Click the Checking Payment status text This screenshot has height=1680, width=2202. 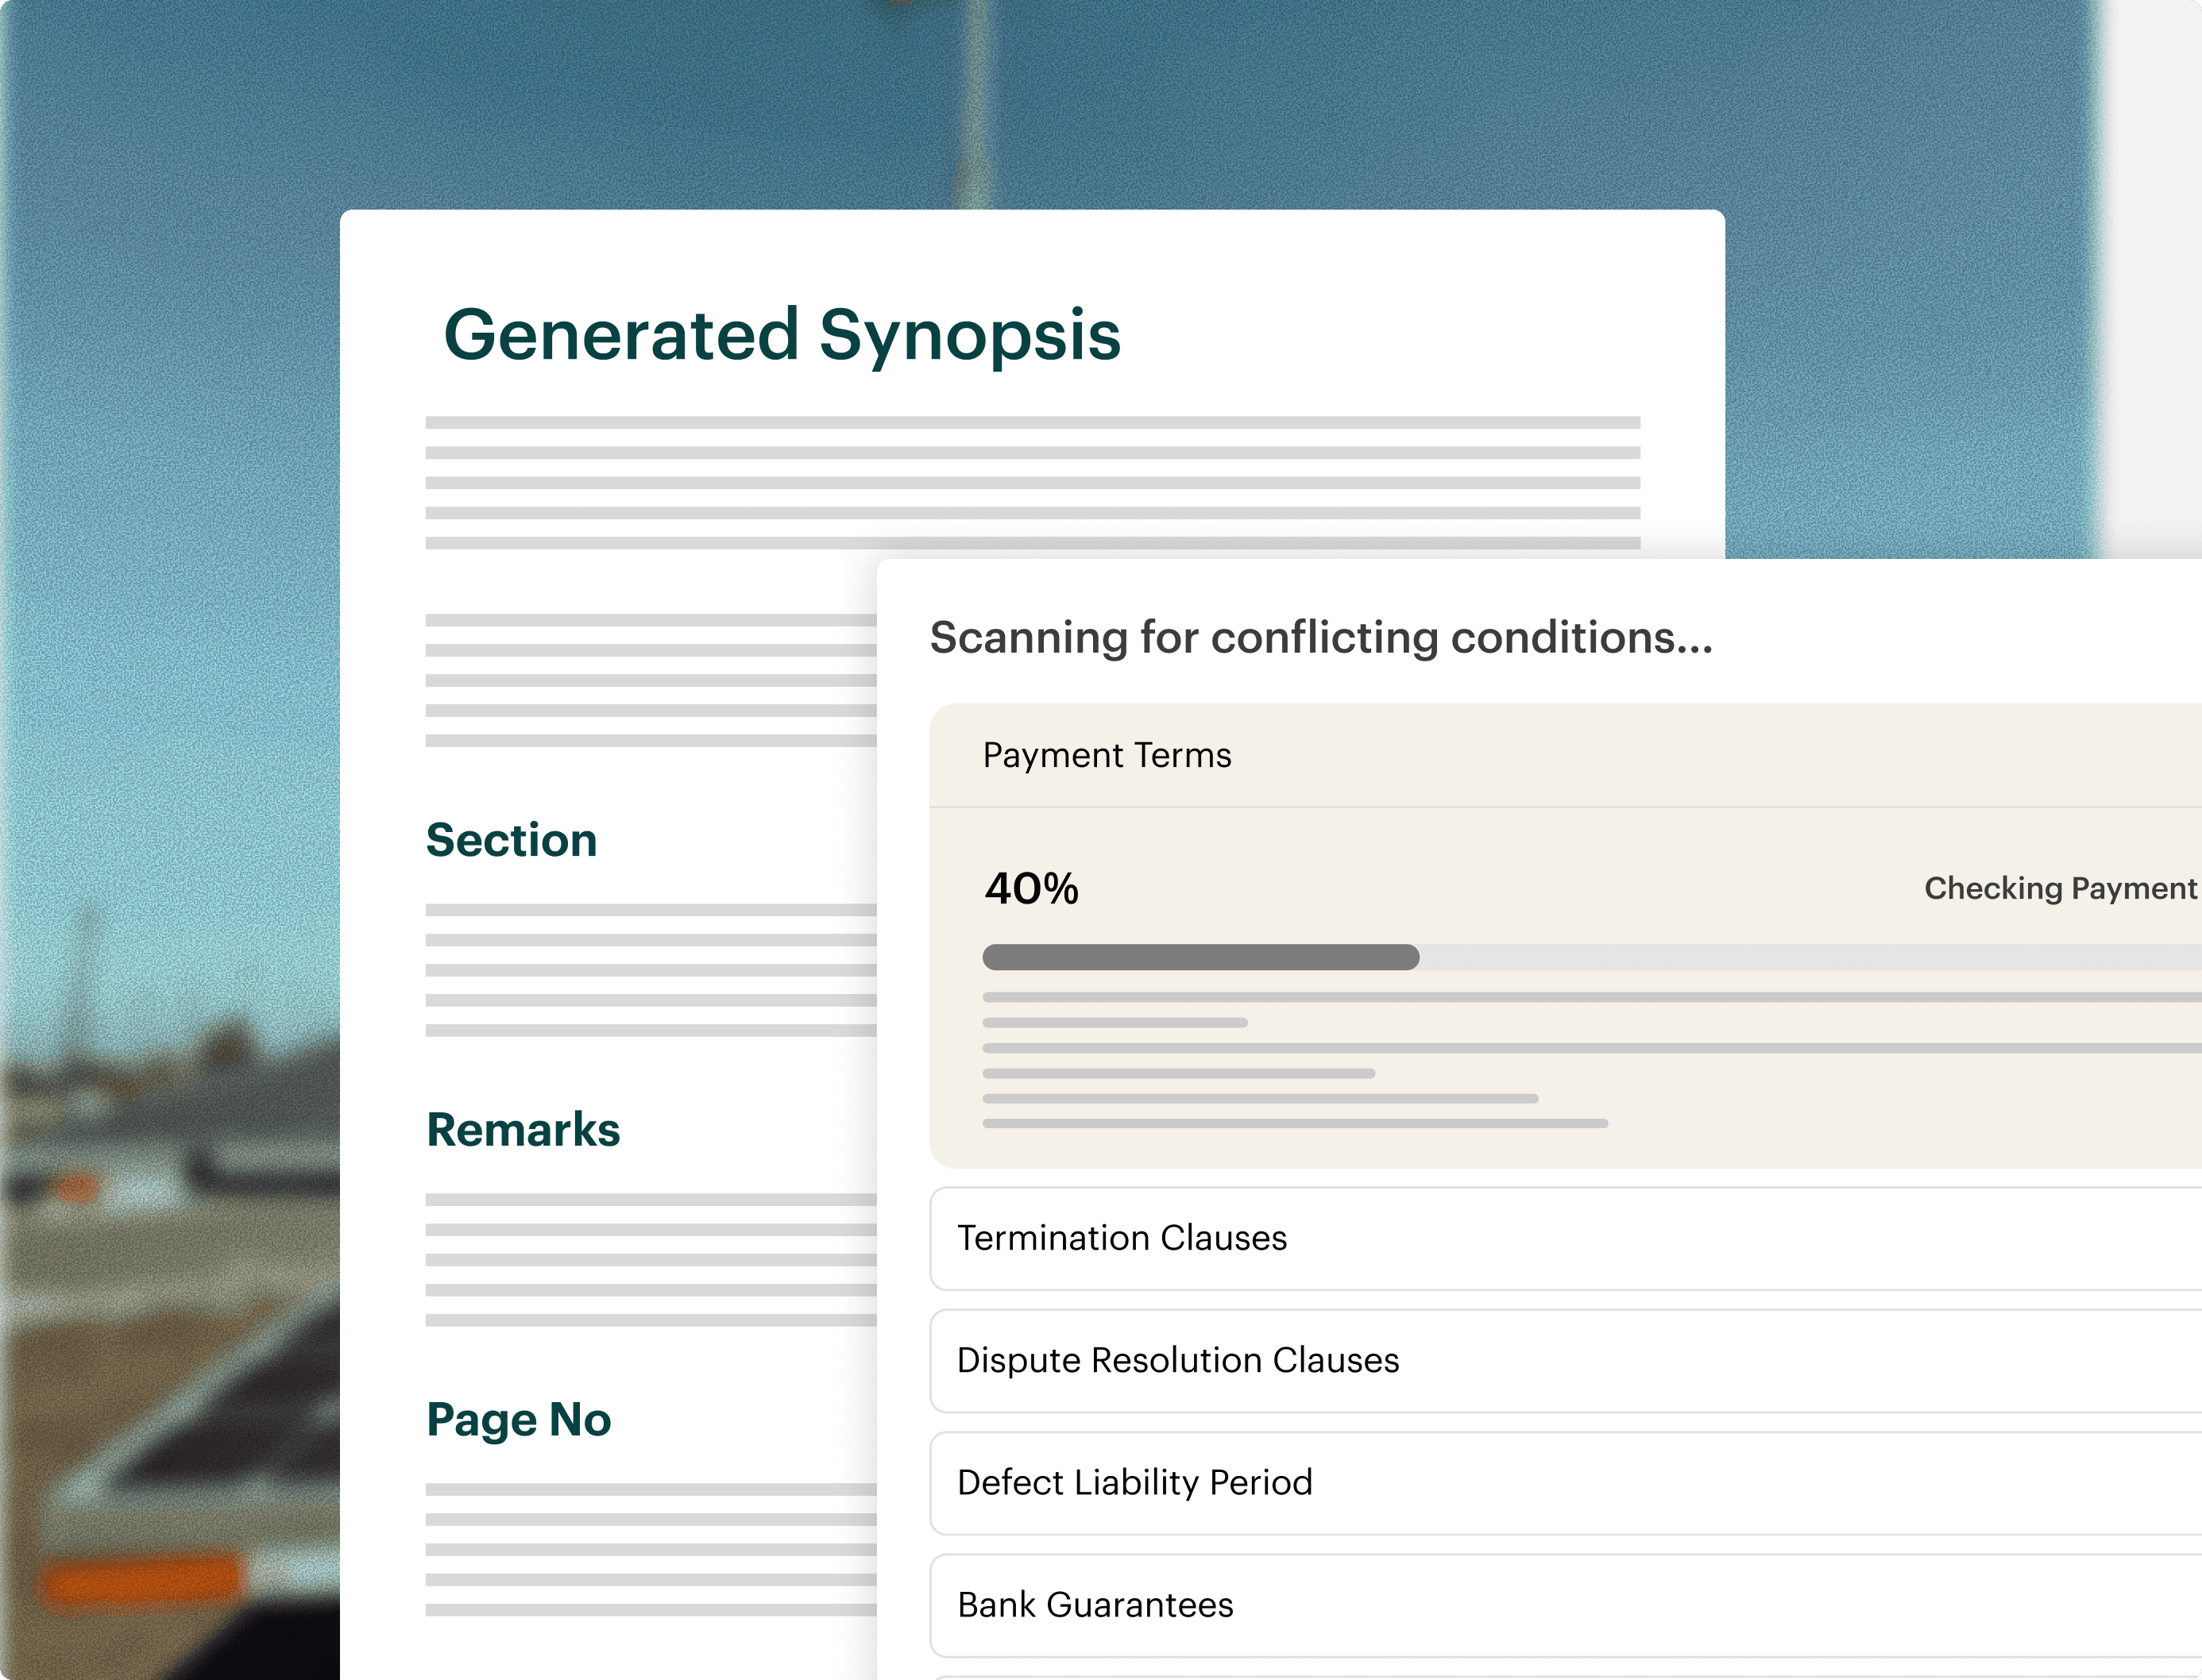pos(2062,888)
